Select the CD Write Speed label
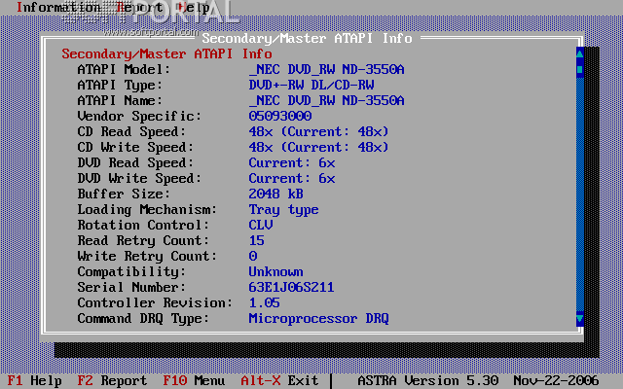This screenshot has width=623, height=389. pyautogui.click(x=135, y=147)
